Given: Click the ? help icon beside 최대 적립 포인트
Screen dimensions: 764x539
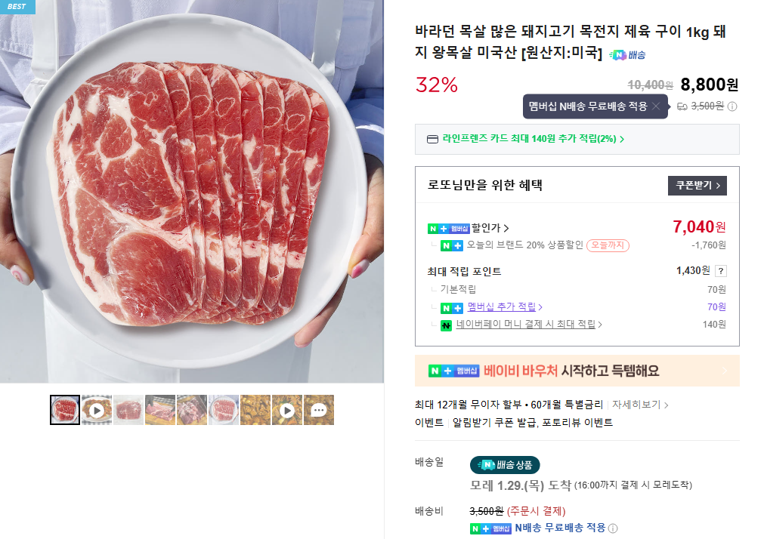Looking at the screenshot, I should pos(722,272).
